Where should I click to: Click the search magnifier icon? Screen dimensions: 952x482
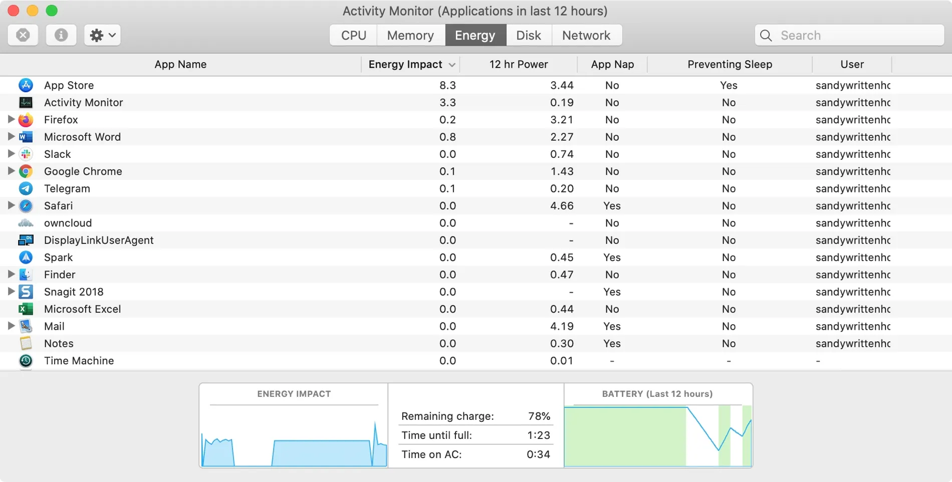click(766, 35)
